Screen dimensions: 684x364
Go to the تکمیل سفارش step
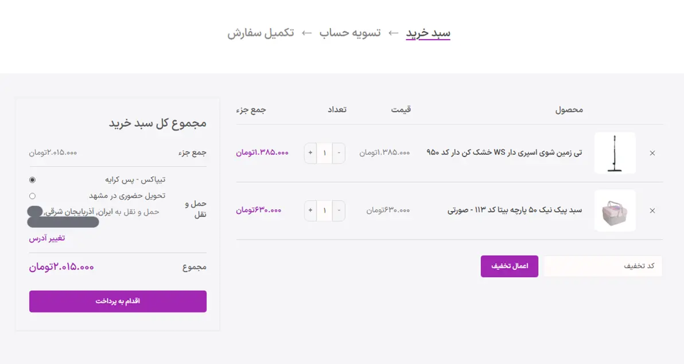(x=261, y=33)
